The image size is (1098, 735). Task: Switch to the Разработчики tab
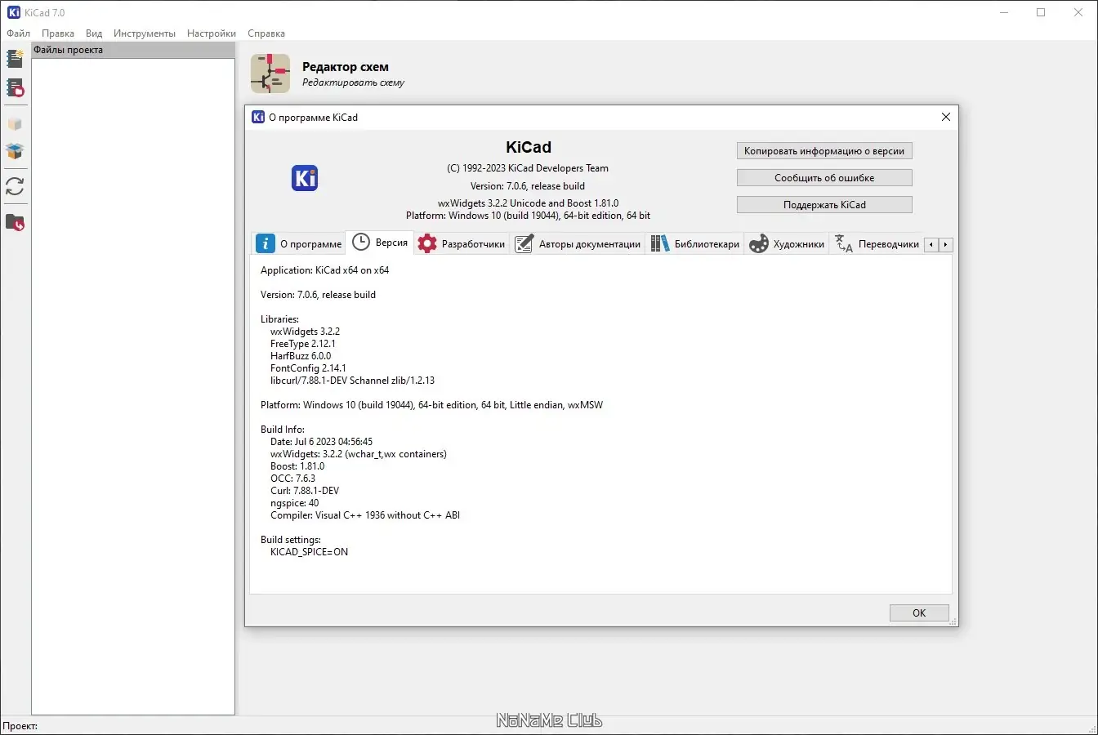(x=462, y=243)
